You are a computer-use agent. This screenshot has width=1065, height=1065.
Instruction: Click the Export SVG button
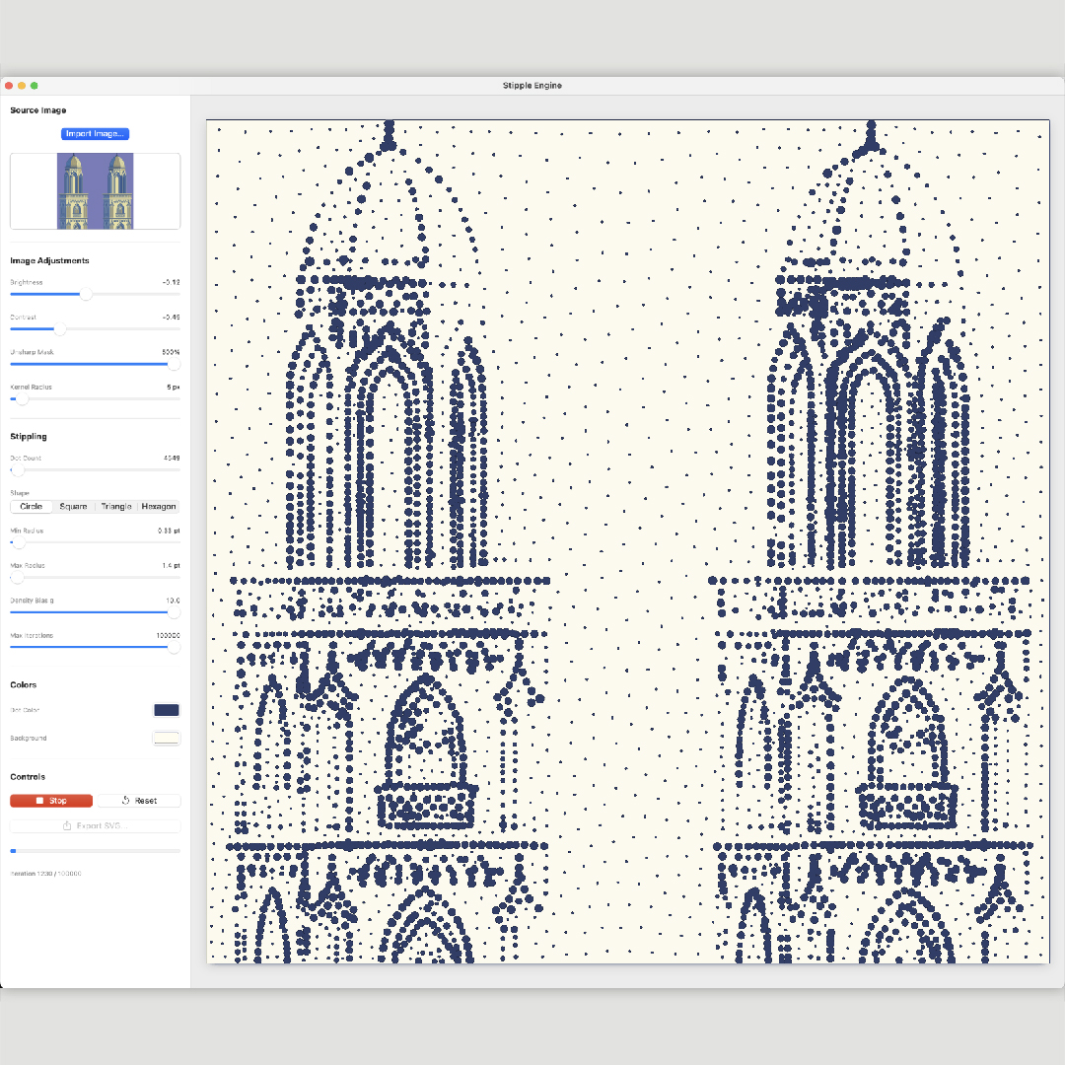94,826
